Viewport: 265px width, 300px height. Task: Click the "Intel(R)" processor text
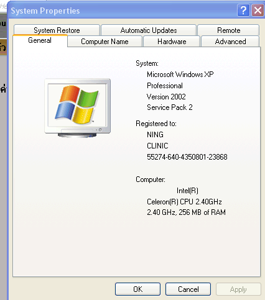tap(187, 191)
